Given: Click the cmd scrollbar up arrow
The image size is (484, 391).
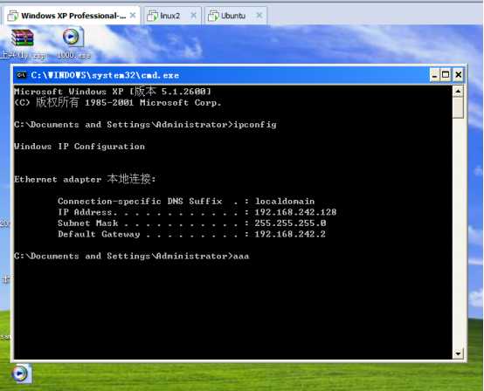Looking at the screenshot, I should point(458,92).
